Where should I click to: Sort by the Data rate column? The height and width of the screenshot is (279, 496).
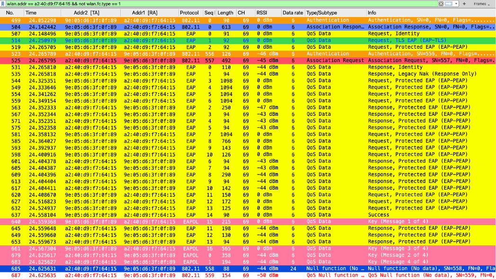click(292, 12)
